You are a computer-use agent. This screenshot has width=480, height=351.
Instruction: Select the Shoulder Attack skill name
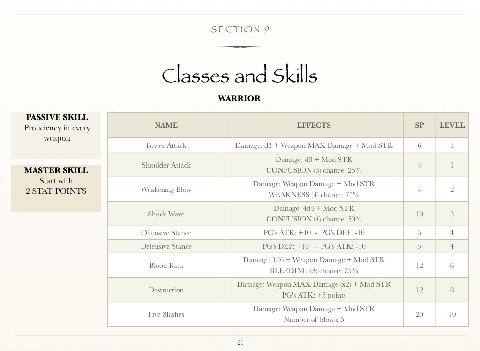[166, 165]
